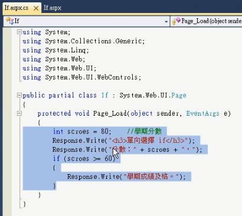The image size is (242, 216).
Task: Click the word 'partial' in class declaration
Action: [61, 96]
